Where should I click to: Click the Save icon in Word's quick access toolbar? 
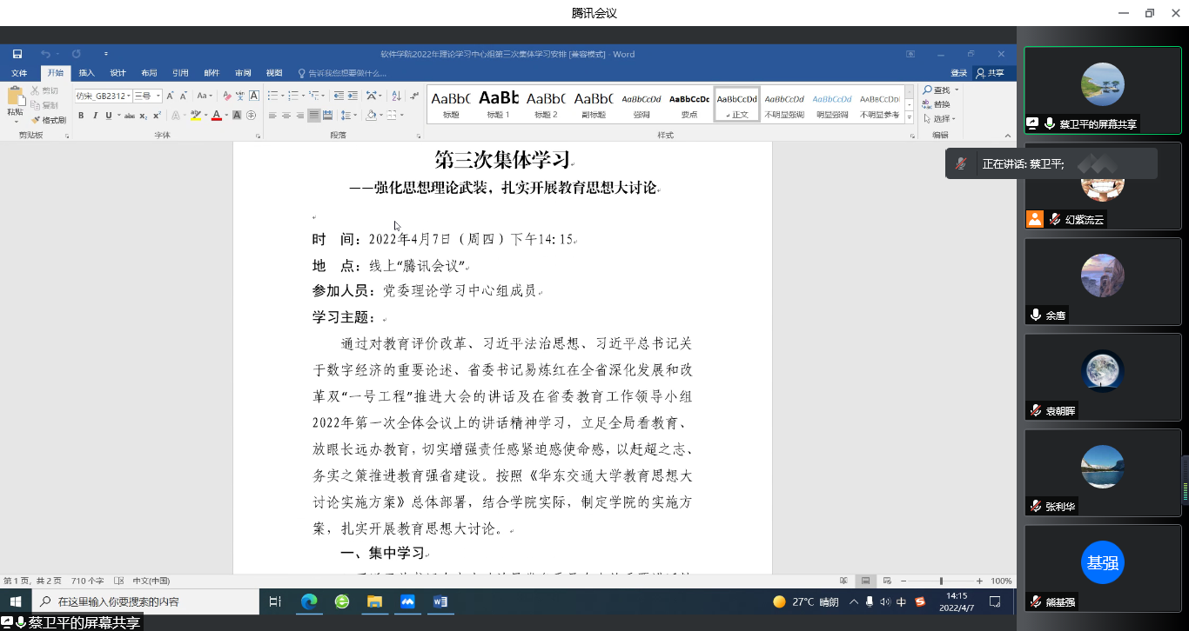pos(17,54)
